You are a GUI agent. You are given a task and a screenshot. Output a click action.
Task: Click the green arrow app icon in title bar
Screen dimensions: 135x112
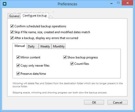[x=4, y=4]
